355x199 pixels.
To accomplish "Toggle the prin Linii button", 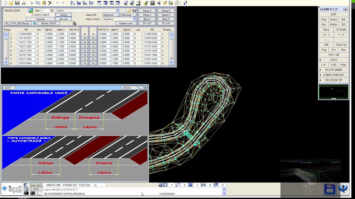I will (x=64, y=19).
